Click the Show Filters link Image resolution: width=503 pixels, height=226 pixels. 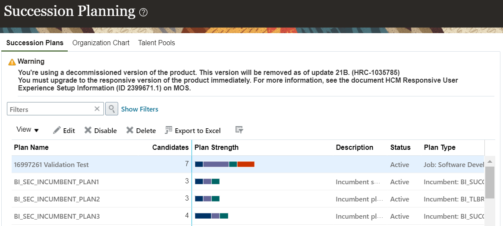pos(139,109)
